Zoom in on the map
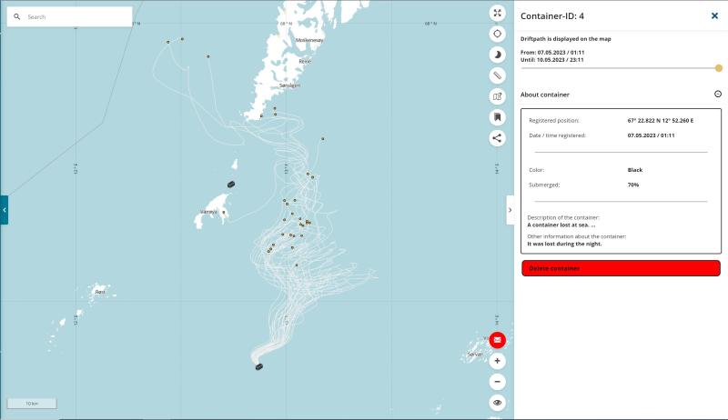The height and width of the screenshot is (420, 728). click(x=497, y=361)
